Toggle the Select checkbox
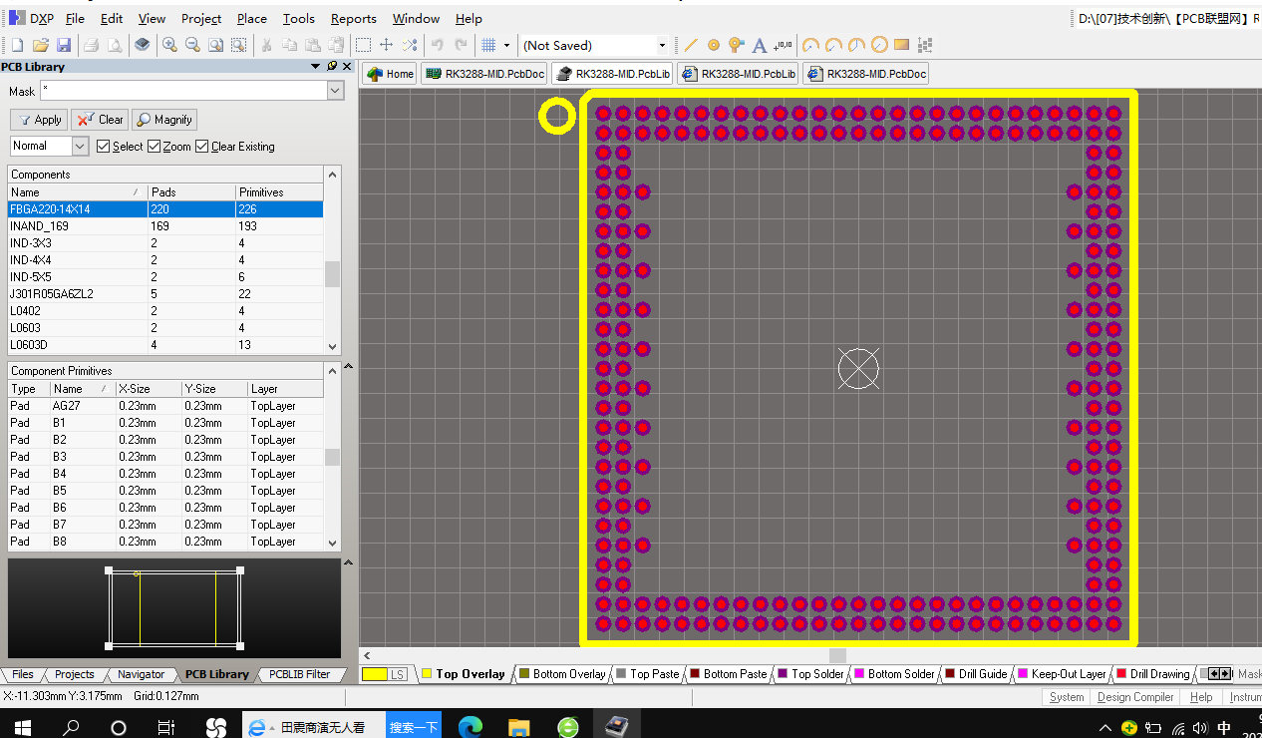The height and width of the screenshot is (738, 1262). (x=104, y=147)
